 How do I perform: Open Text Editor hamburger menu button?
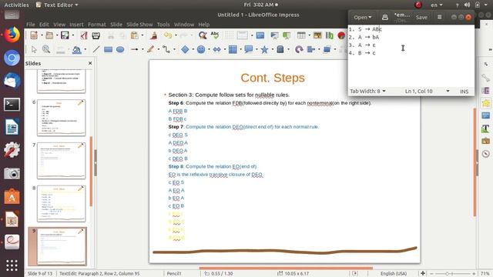[439, 17]
